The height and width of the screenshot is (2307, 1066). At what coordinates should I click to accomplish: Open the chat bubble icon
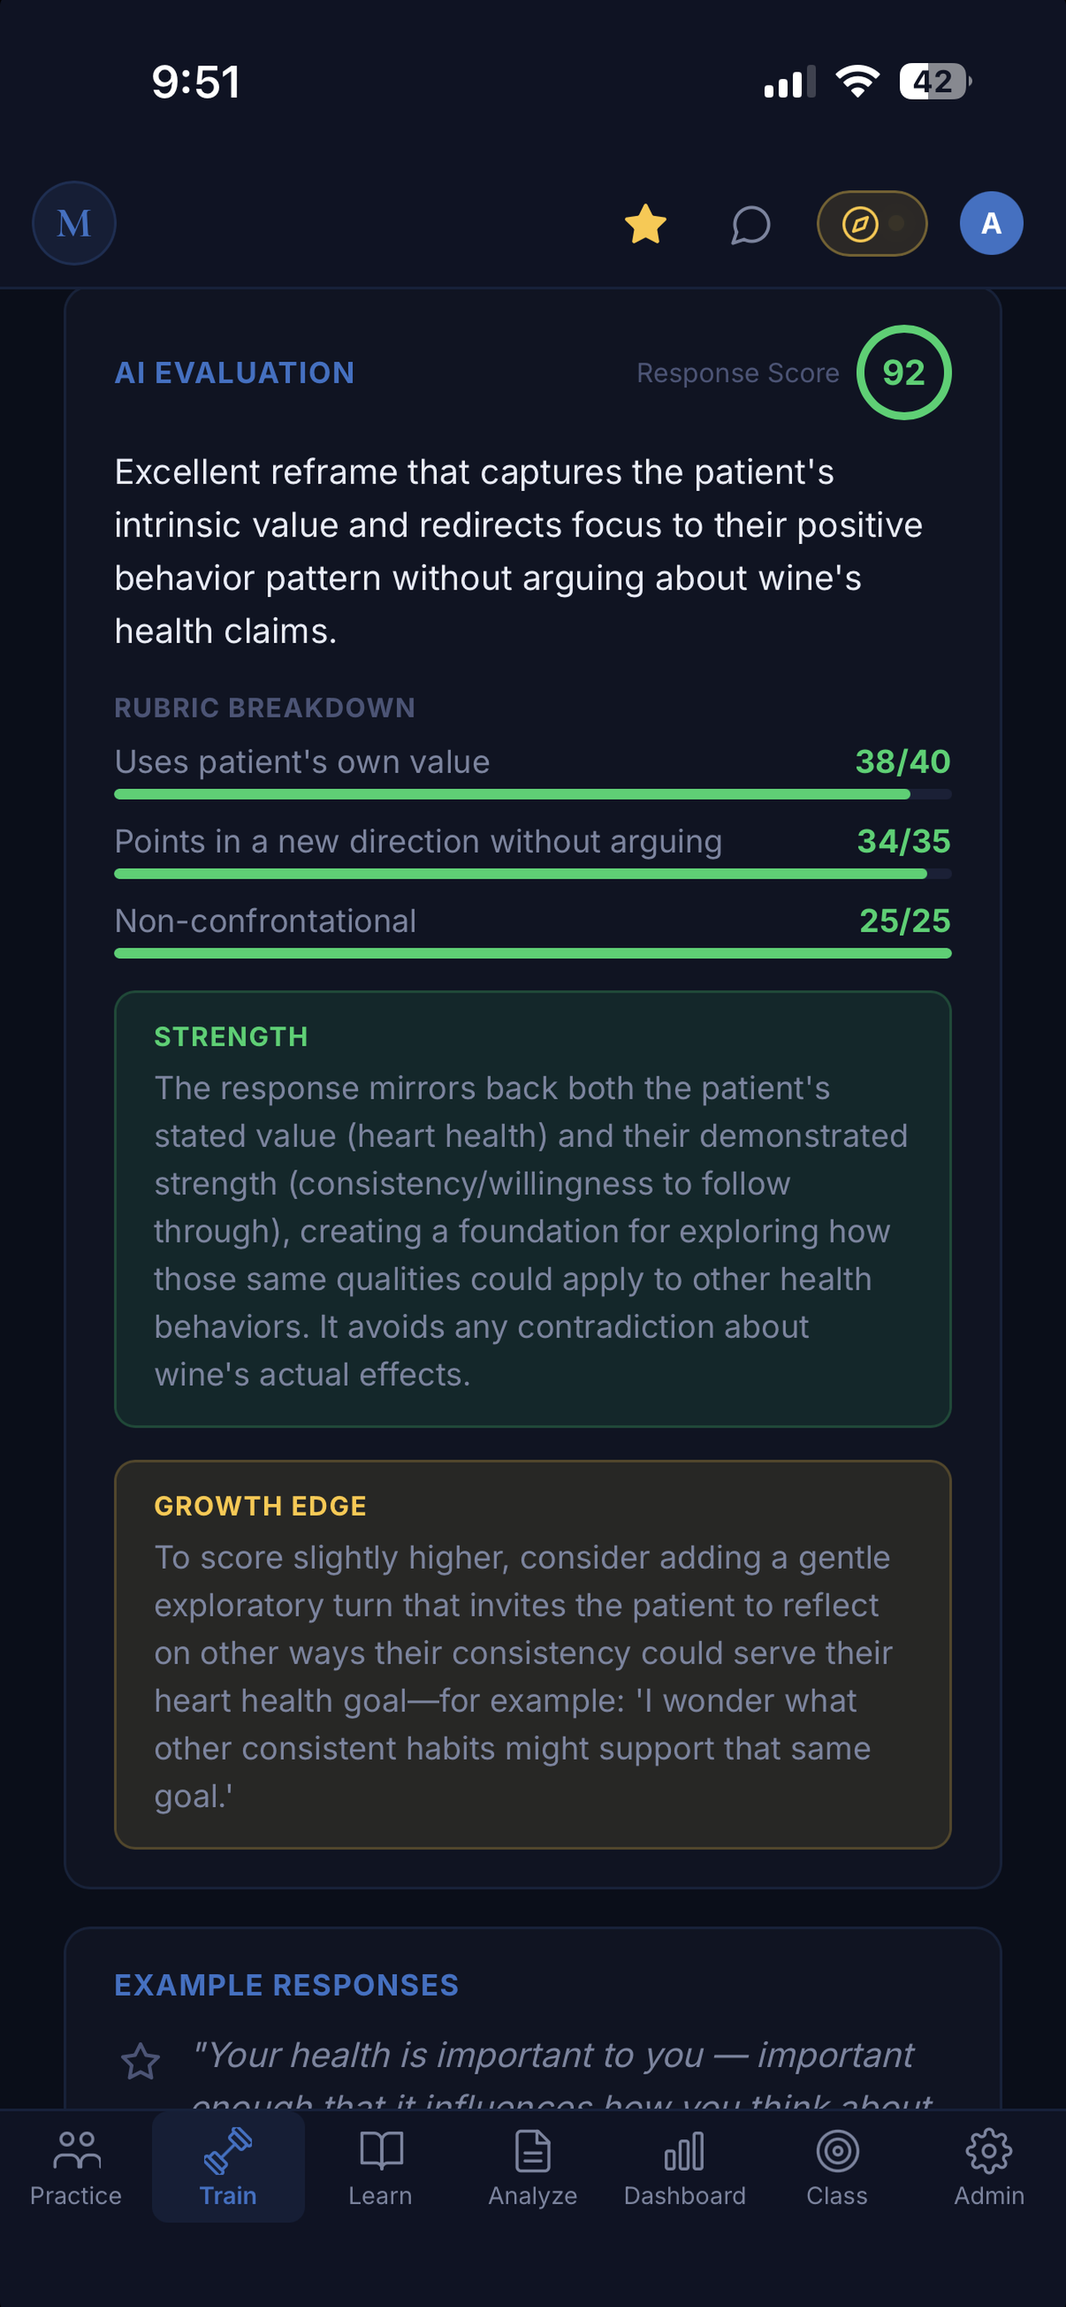[750, 224]
